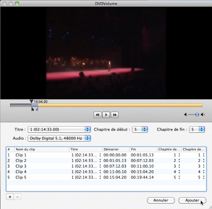Click Clip 2 start chapter stepper arrows
212x209 pixels.
point(179,161)
